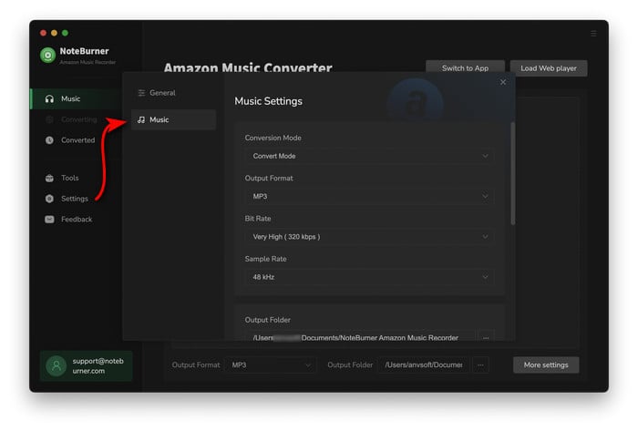The height and width of the screenshot is (431, 638).
Task: Expand the Bit Rate dropdown
Action: tap(369, 236)
